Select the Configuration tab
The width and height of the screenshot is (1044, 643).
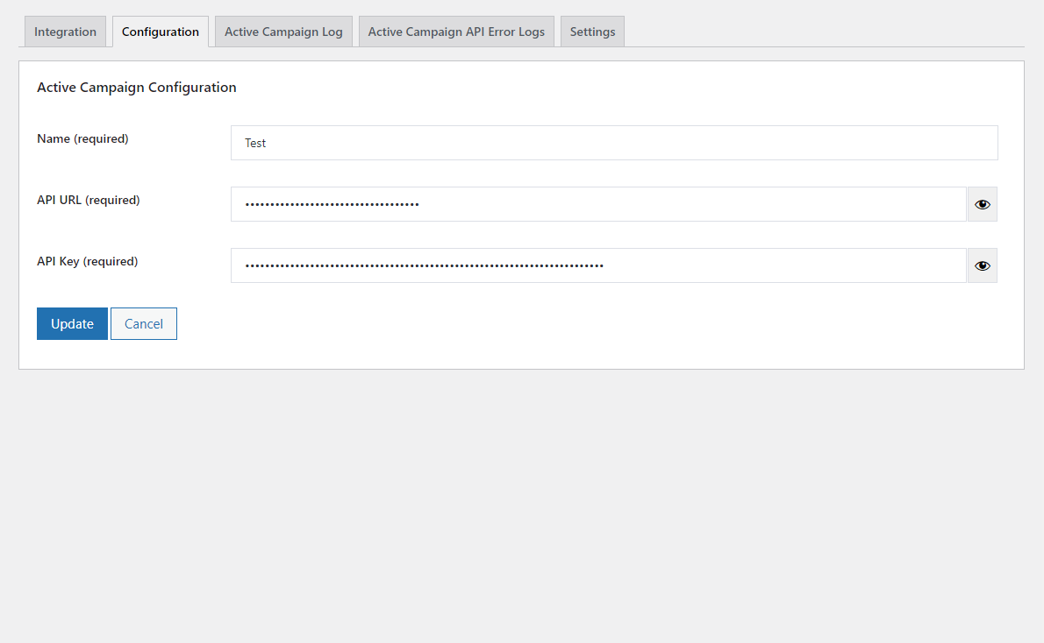click(161, 32)
